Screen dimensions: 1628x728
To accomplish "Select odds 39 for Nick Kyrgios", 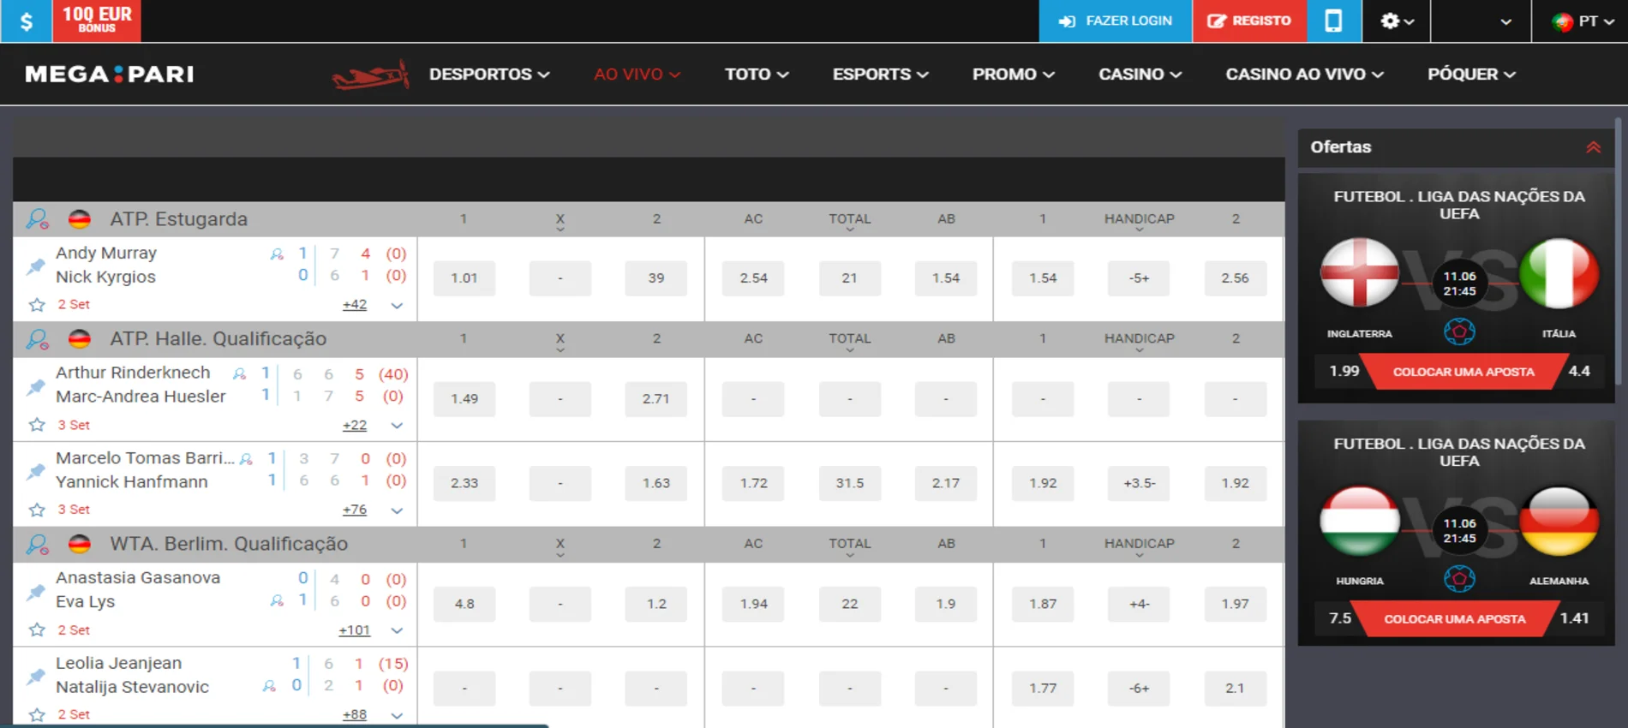I will click(x=656, y=278).
